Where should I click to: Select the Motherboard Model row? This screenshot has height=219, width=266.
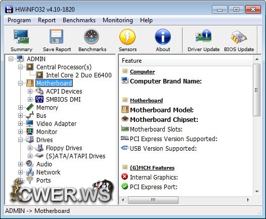(162, 110)
